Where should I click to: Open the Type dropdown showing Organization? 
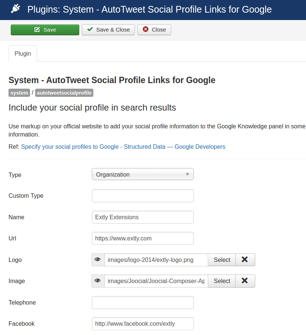pyautogui.click(x=143, y=174)
